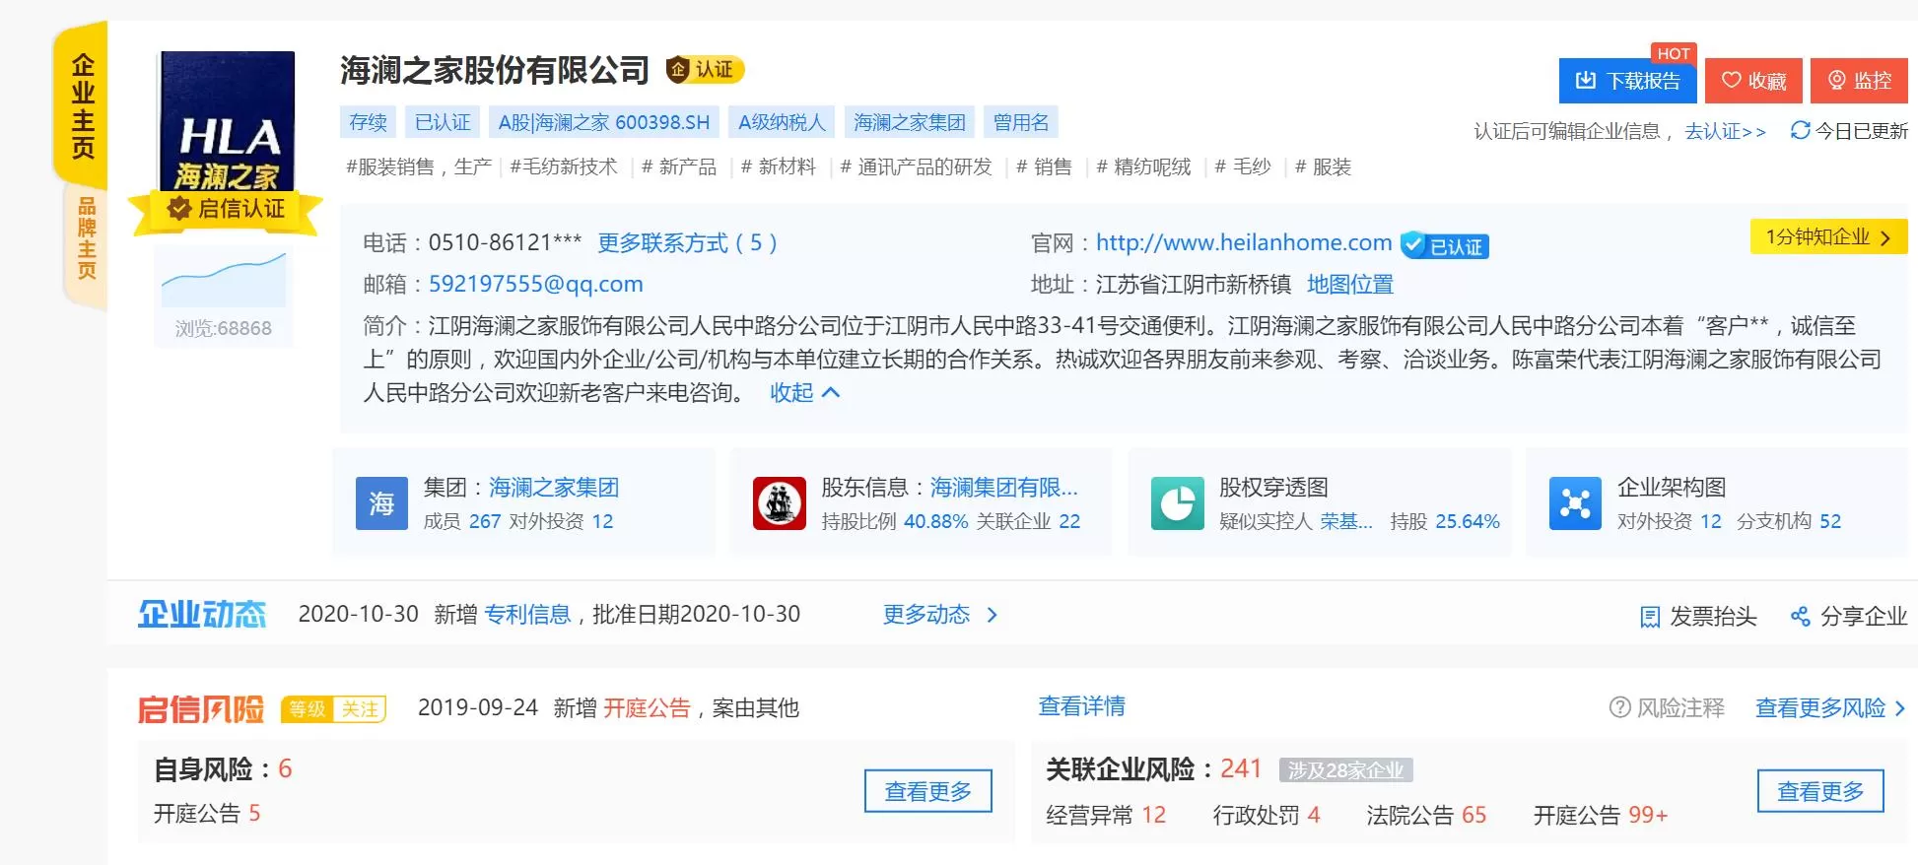Open the enterprise structure diagram icon
The image size is (1918, 865).
pyautogui.click(x=1575, y=503)
